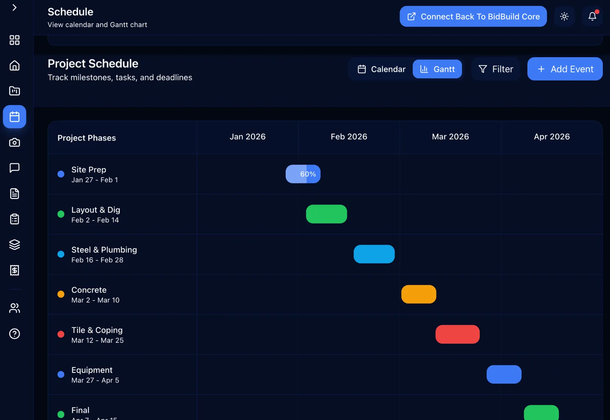Click the Mar 2026 column header
Screen dimensions: 610x420
click(x=450, y=137)
